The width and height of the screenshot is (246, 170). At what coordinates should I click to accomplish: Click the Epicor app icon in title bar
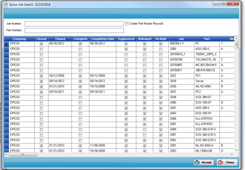6,5
